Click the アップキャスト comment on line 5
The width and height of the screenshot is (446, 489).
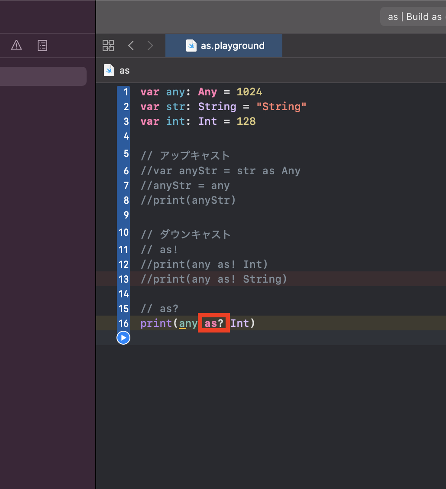click(185, 155)
